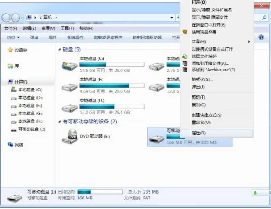Click the removable disk icon in details pane
This screenshot has width=271, height=209.
pos(14,198)
